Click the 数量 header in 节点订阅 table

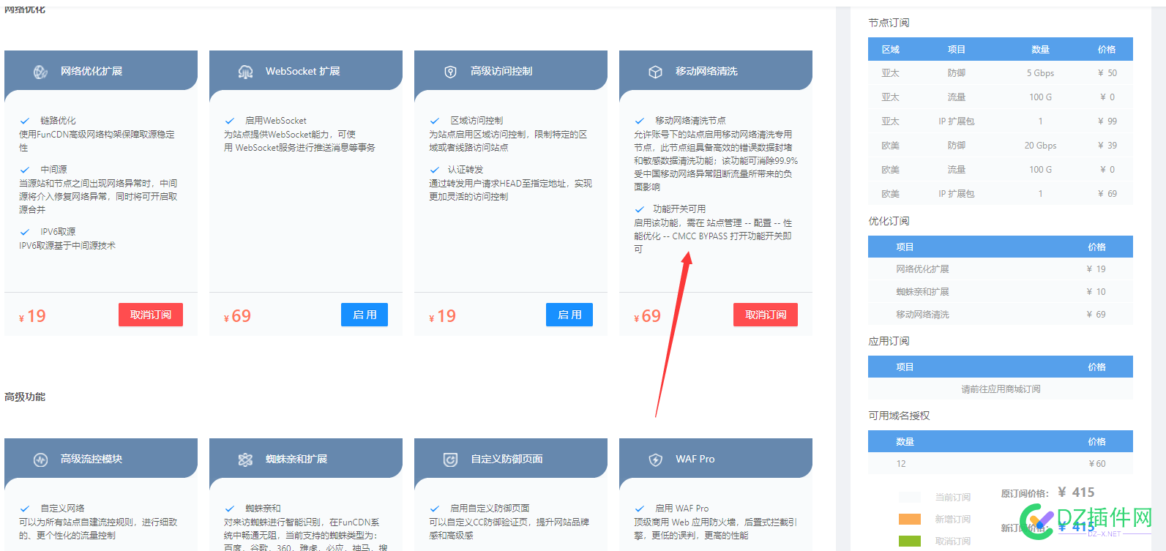coord(1040,50)
